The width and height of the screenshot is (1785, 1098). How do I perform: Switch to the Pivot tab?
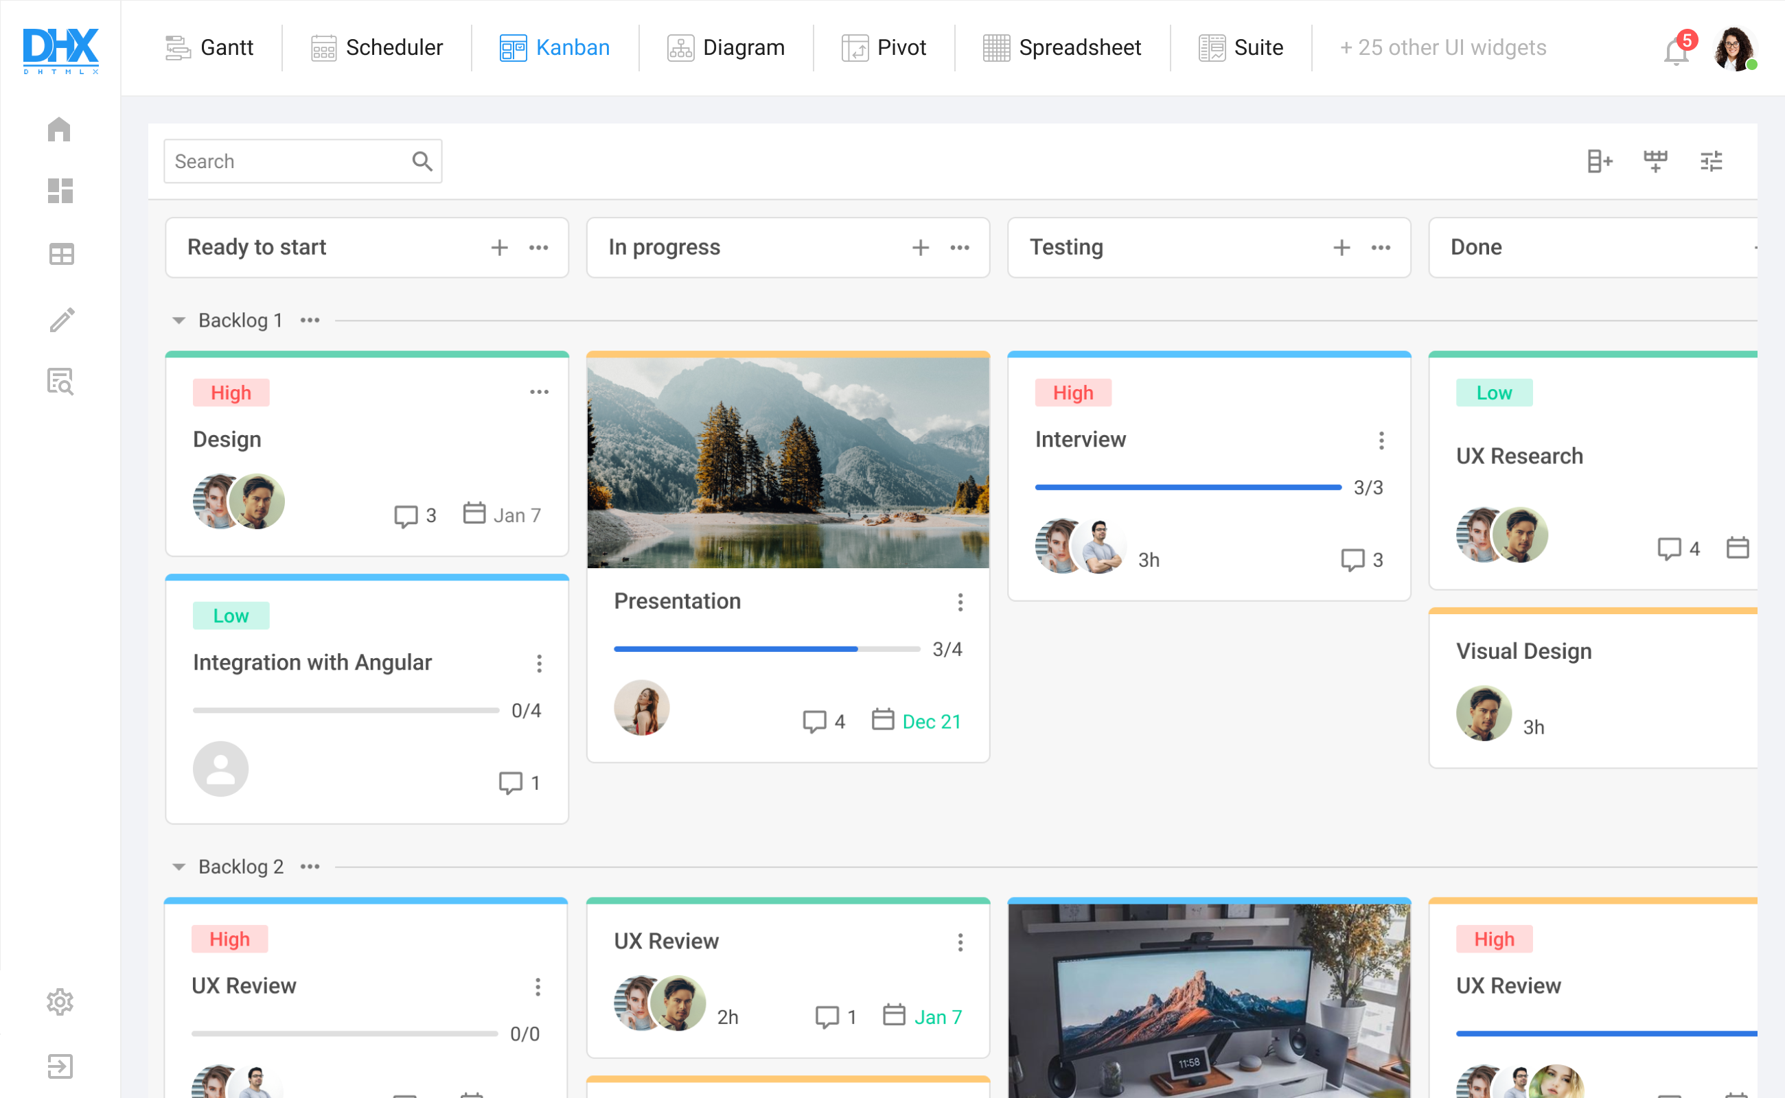tap(884, 48)
